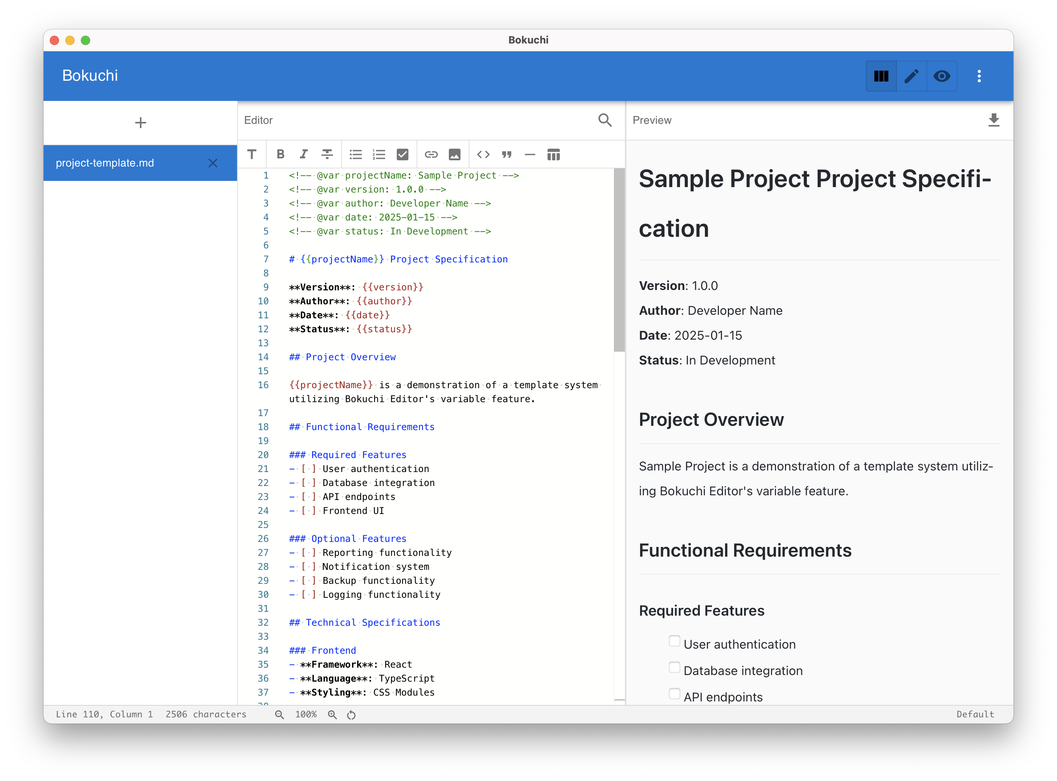This screenshot has height=781, width=1057.
Task: Open the three-dot more options menu
Action: pyautogui.click(x=979, y=76)
